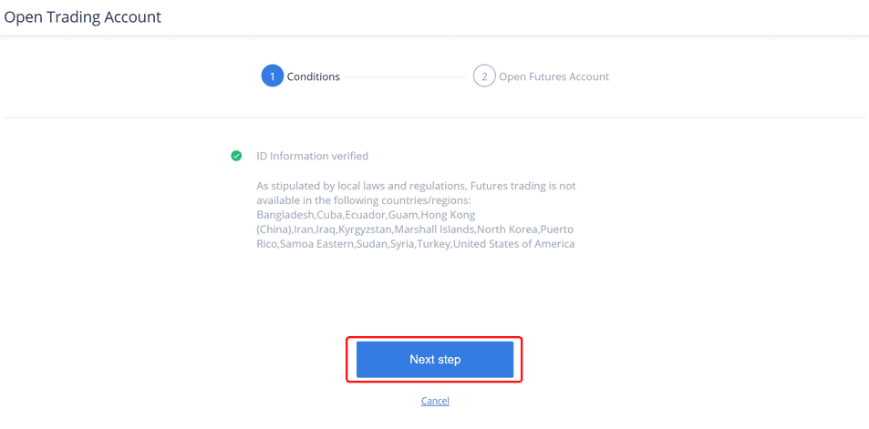Click 'Ecuador' in the restricted countries text
Image resolution: width=869 pixels, height=429 pixels.
point(364,214)
